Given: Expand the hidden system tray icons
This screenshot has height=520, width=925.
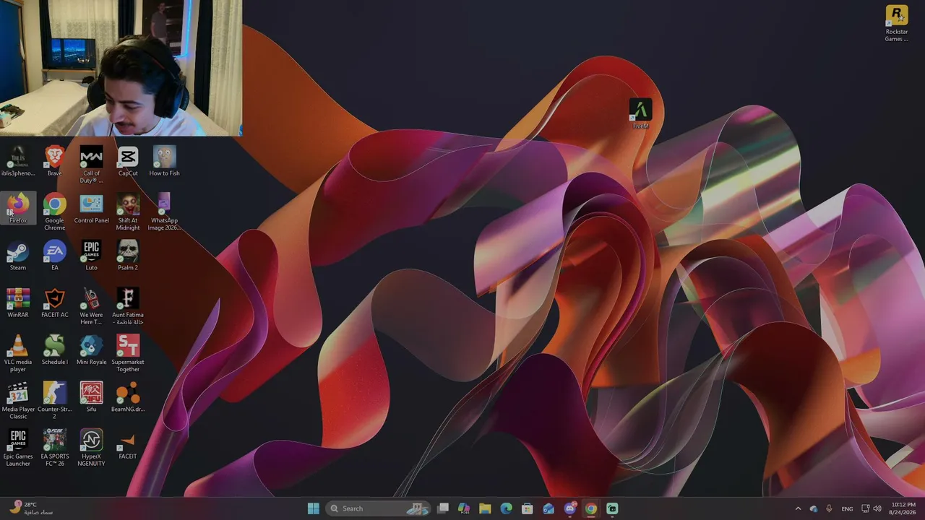Looking at the screenshot, I should pyautogui.click(x=798, y=508).
